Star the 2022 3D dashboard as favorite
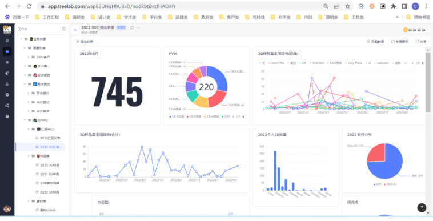The width and height of the screenshot is (433, 221). click(x=132, y=27)
